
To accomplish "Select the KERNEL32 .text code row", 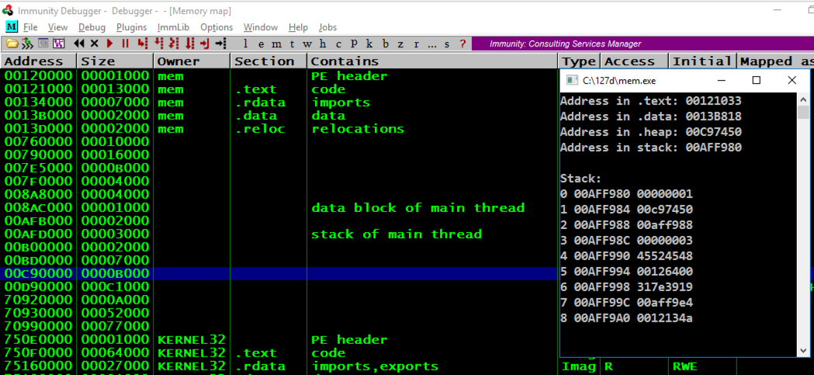I will tap(280, 352).
